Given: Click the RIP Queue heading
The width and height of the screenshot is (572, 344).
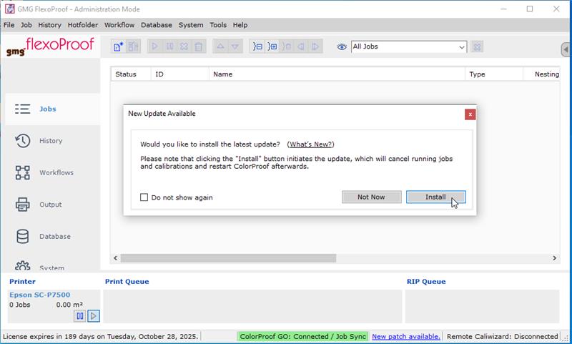Looking at the screenshot, I should coord(426,282).
